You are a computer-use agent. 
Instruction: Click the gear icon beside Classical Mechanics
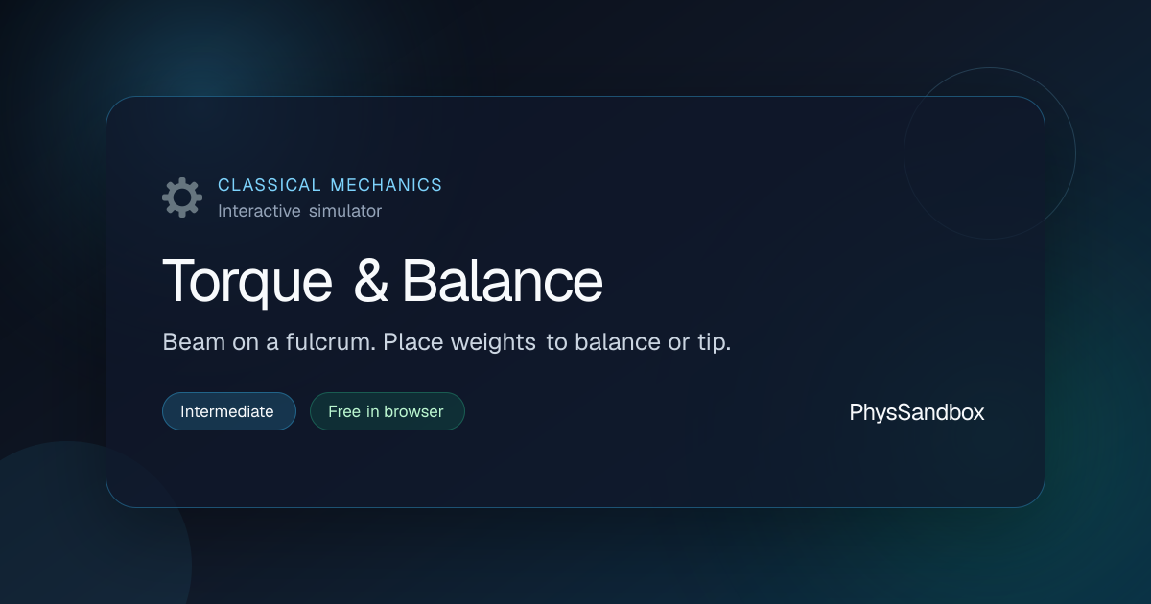[x=182, y=197]
